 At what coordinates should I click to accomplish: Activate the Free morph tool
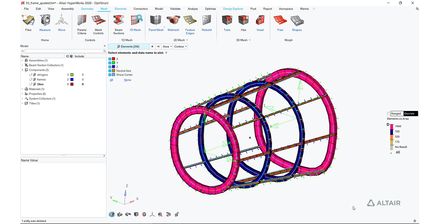coord(280,23)
